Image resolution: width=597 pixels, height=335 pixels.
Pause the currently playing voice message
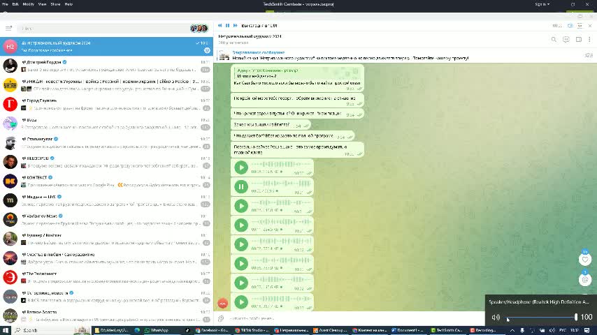pos(241,186)
